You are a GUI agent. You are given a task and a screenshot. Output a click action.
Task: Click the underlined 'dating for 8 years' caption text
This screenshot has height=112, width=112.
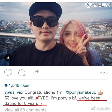click(23, 104)
